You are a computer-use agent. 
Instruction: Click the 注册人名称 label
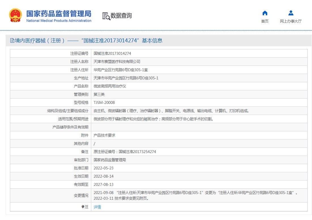pos(79,62)
